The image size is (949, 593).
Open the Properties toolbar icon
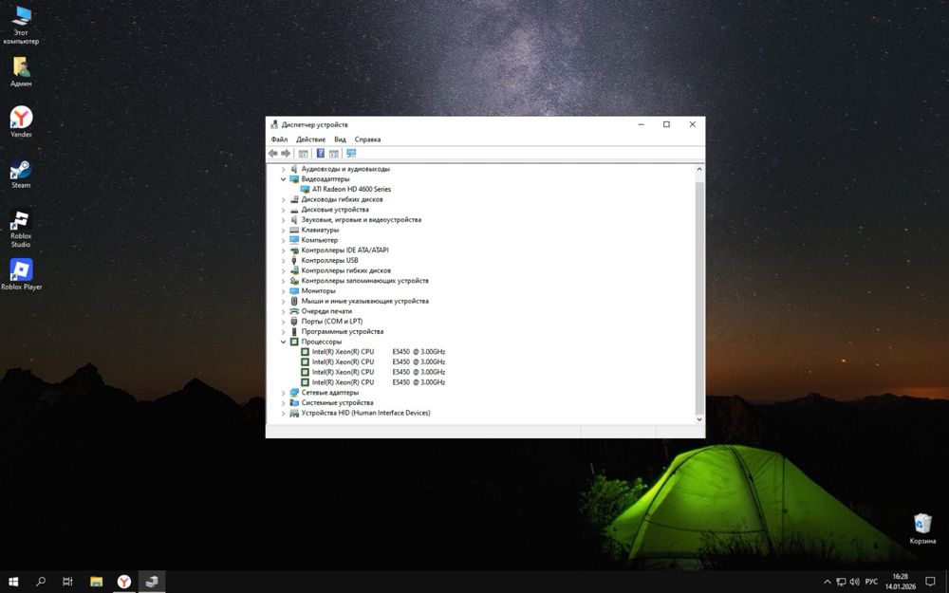304,154
